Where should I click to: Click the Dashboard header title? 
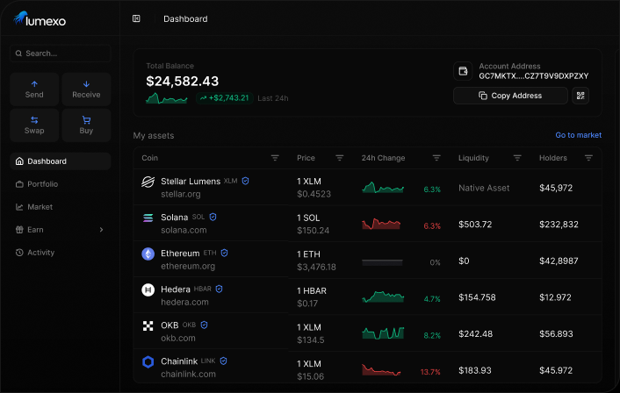(x=185, y=19)
